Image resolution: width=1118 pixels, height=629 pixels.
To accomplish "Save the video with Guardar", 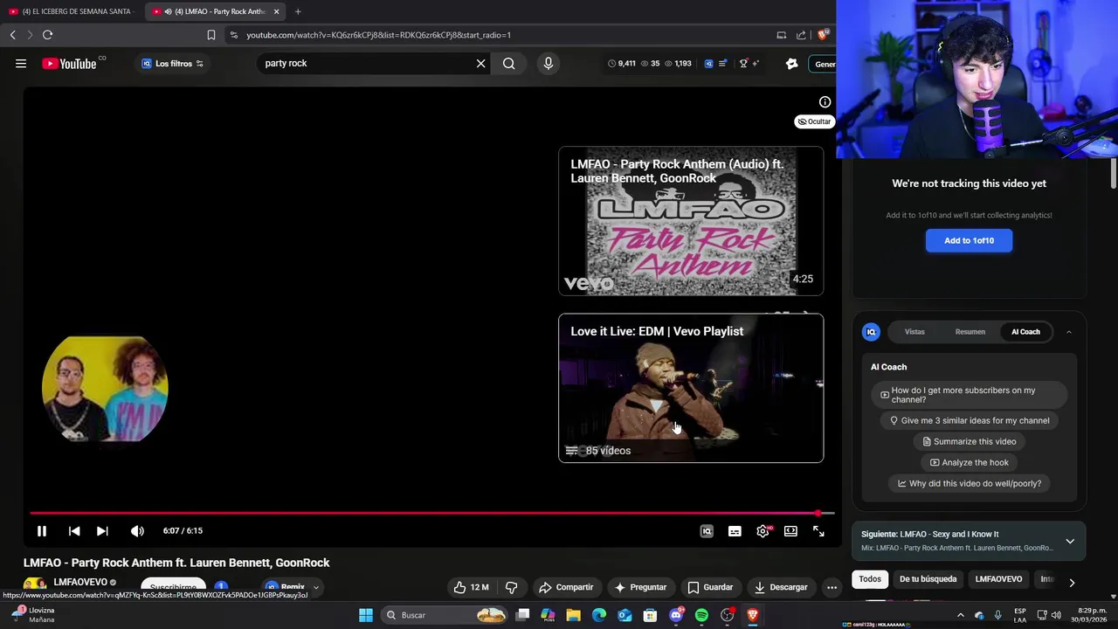I will point(710,587).
